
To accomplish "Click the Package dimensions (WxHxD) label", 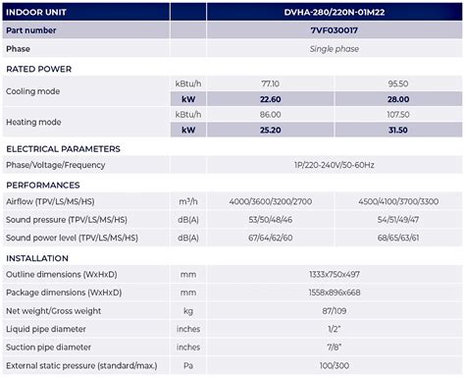I will coord(64,293).
